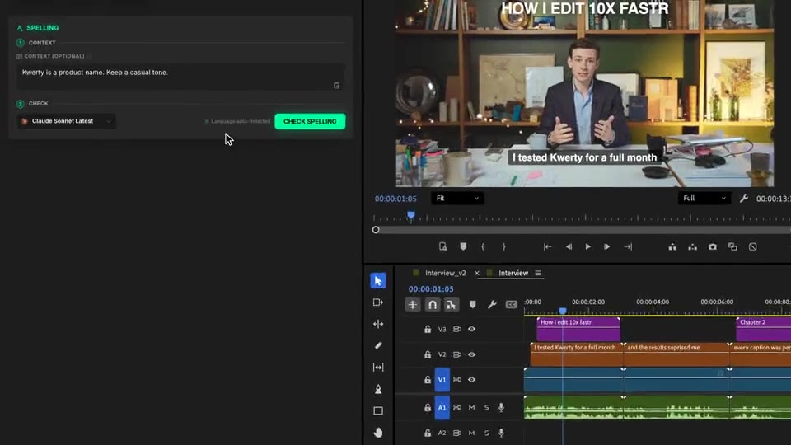Mute track A2
Image resolution: width=791 pixels, height=445 pixels.
471,433
